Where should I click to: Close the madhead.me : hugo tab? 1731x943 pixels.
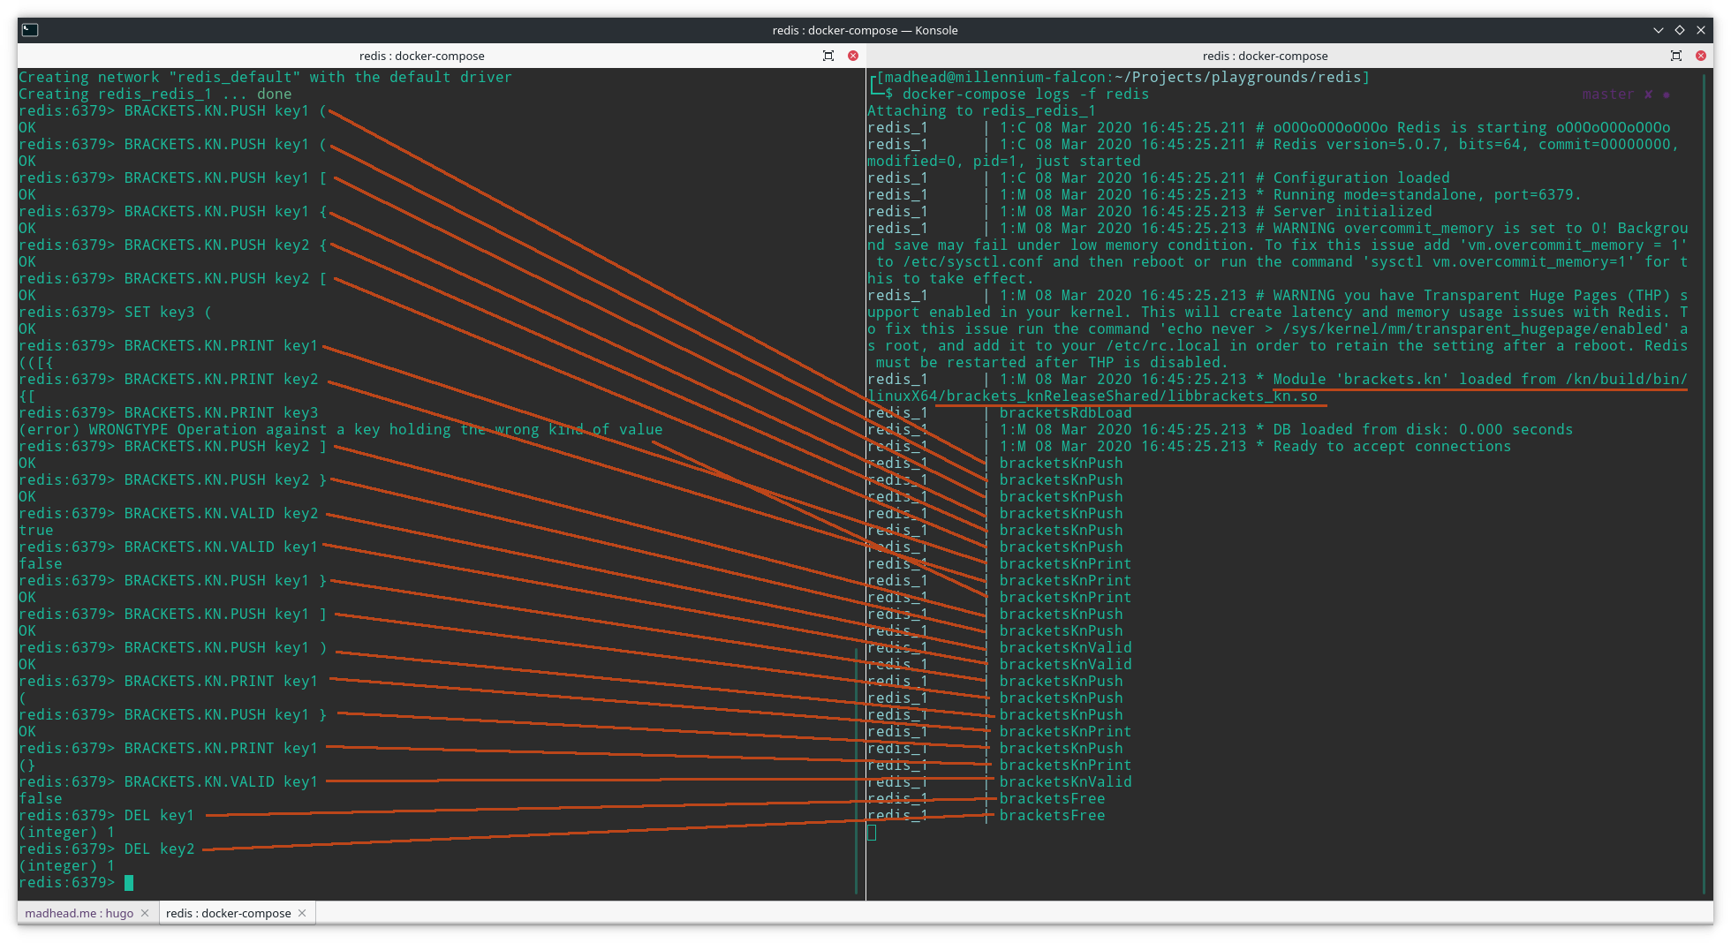pyautogui.click(x=145, y=913)
